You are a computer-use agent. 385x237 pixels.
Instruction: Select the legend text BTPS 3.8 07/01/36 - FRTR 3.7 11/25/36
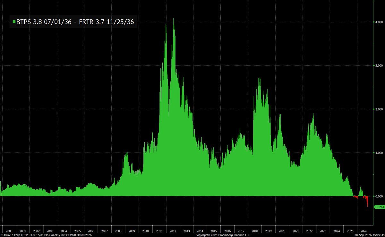[x=75, y=22]
